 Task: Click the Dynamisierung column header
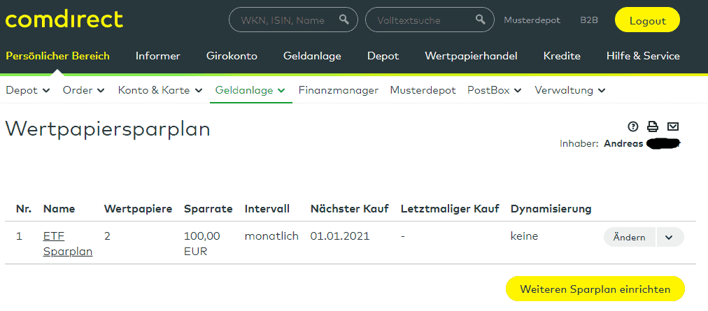pos(551,209)
